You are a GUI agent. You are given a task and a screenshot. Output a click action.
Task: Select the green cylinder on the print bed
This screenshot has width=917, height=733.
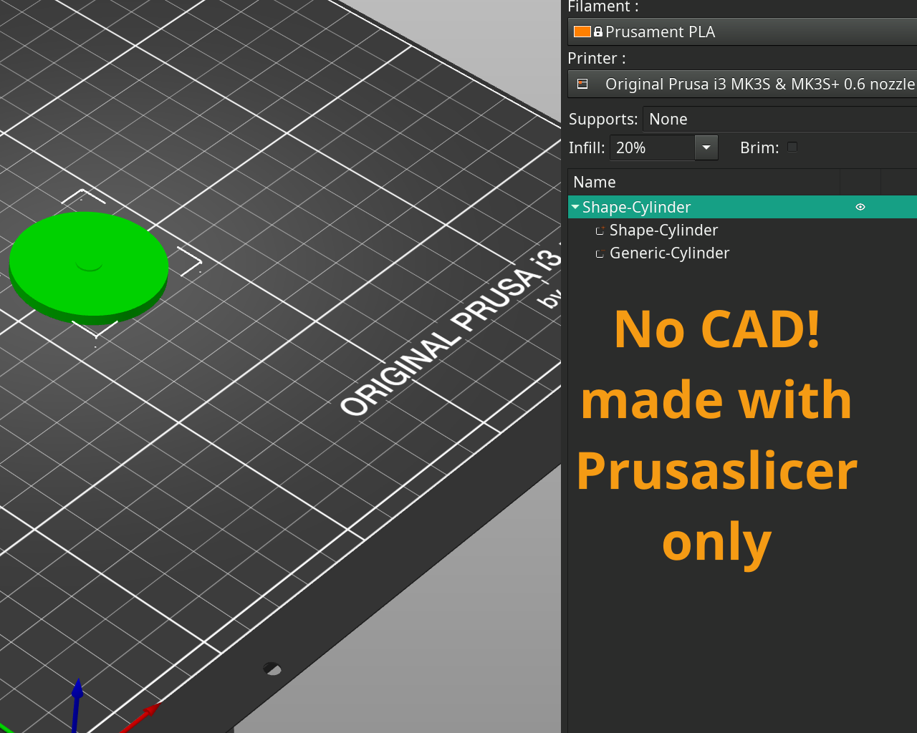pyautogui.click(x=89, y=266)
